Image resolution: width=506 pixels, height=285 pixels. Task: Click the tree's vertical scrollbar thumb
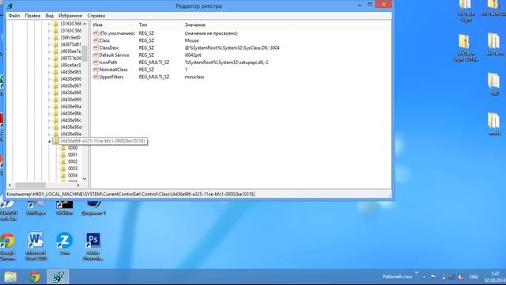[x=85, y=53]
